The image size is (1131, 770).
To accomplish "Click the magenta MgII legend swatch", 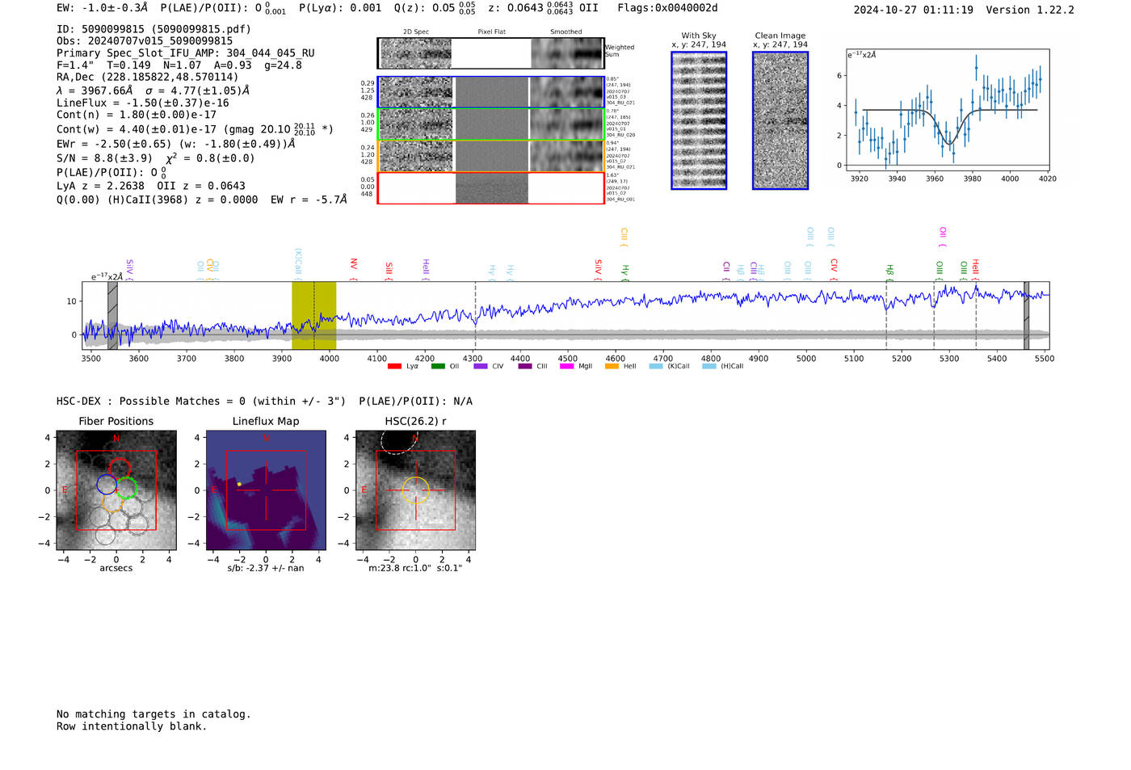I will (567, 366).
